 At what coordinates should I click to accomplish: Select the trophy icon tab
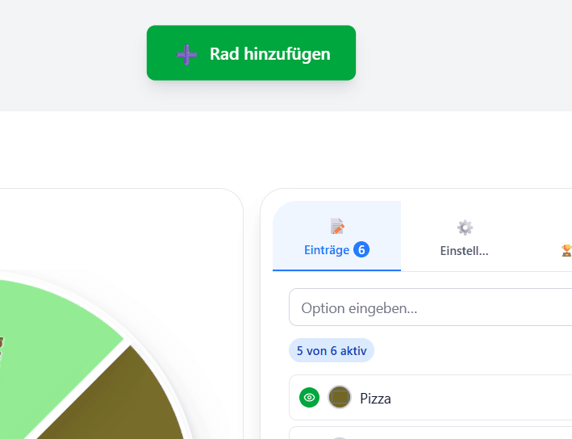566,250
